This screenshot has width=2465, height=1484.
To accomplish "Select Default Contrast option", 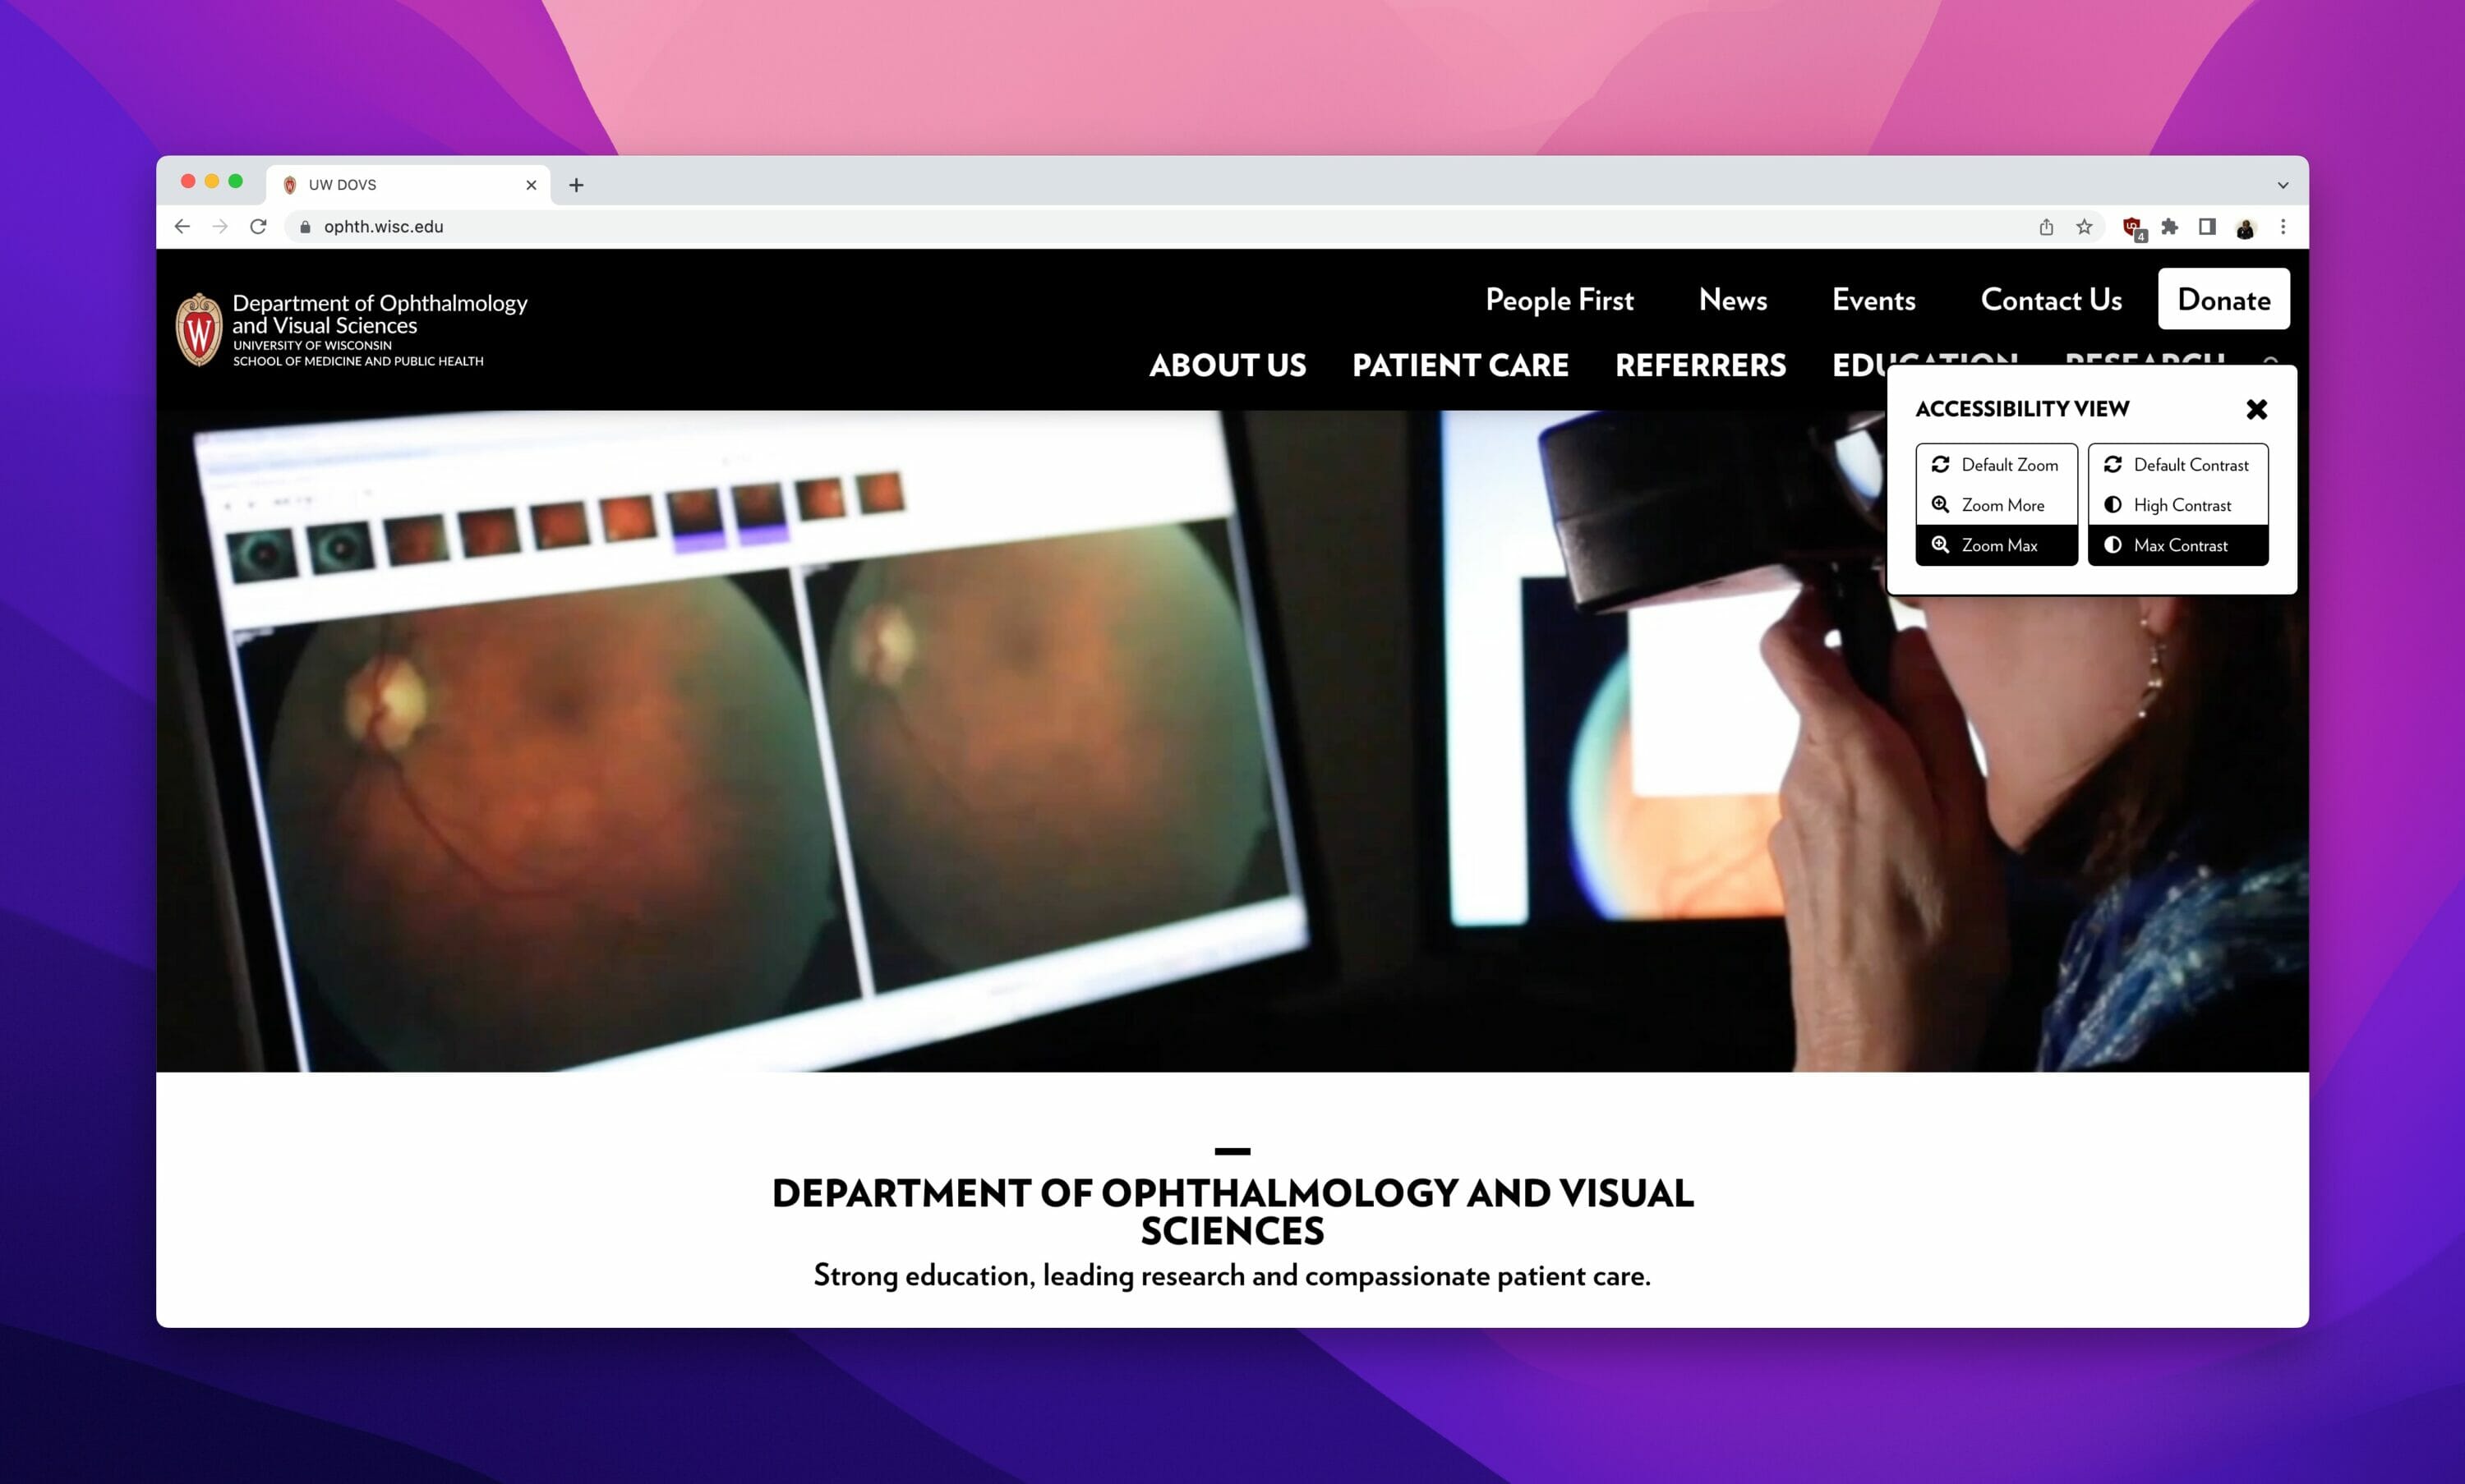I will 2178,465.
